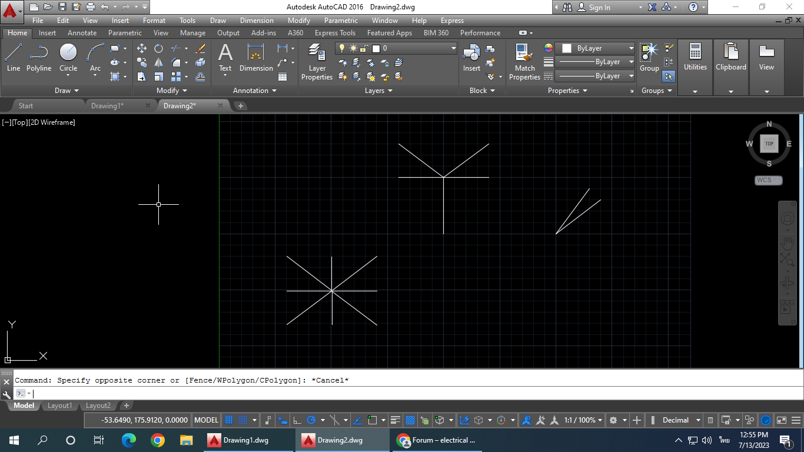Click the Mirror tool icon

click(x=159, y=62)
